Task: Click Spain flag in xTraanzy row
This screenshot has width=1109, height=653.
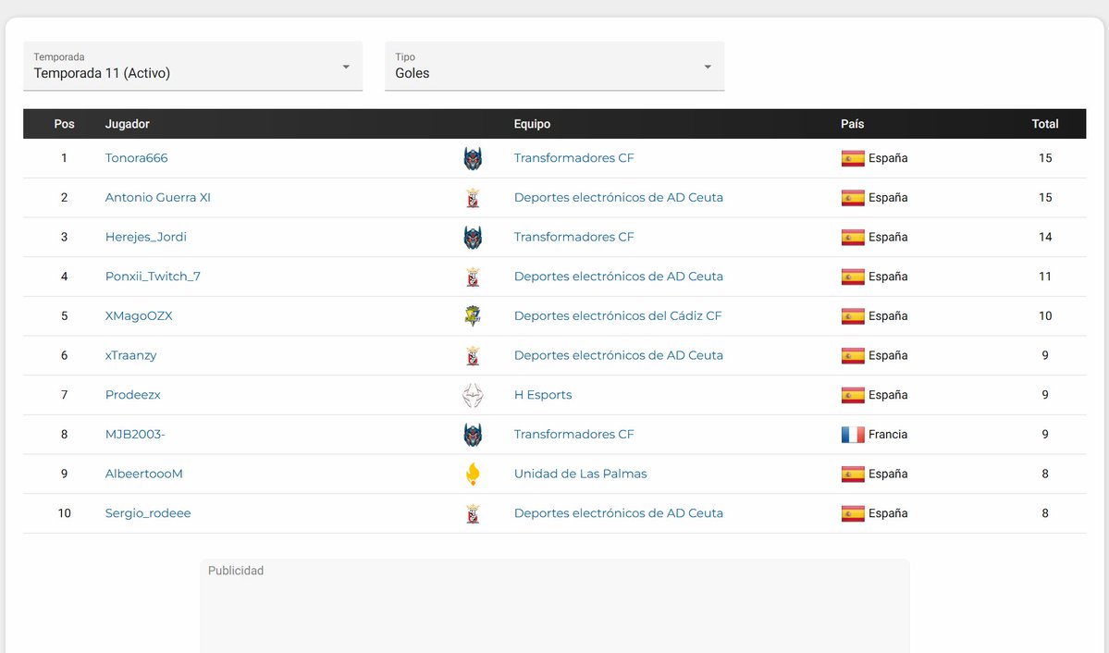Action: [853, 356]
